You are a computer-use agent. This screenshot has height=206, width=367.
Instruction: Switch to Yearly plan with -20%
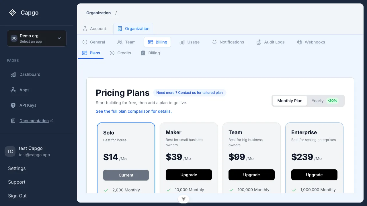click(325, 101)
